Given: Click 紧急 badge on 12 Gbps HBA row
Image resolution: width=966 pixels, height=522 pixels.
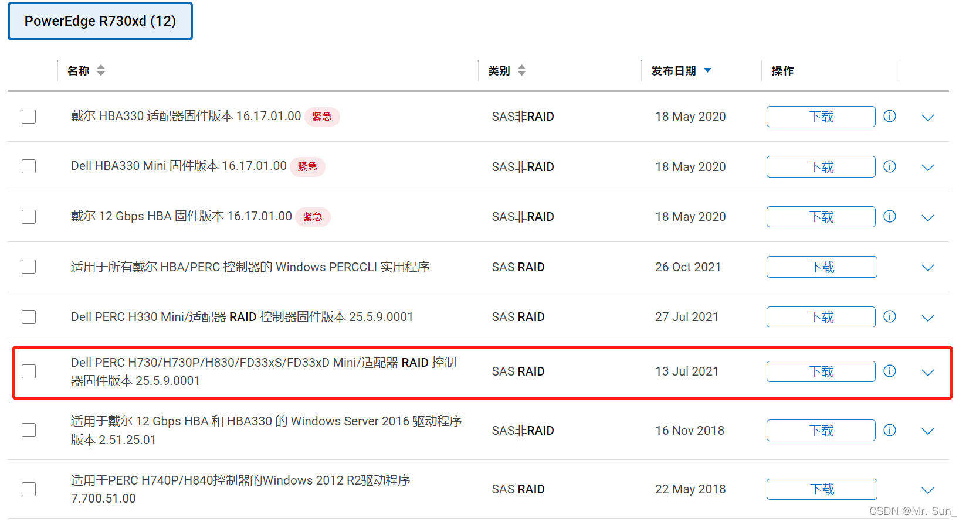Looking at the screenshot, I should click(x=313, y=217).
